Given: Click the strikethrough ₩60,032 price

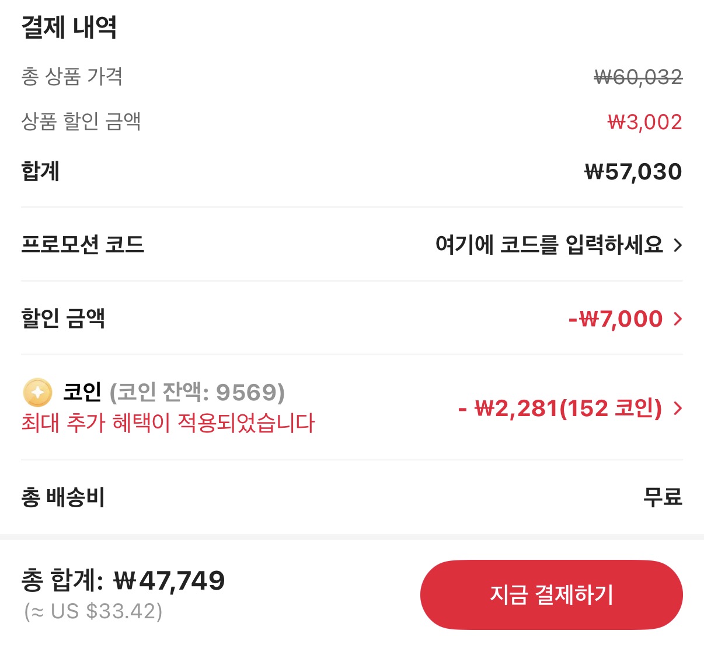Looking at the screenshot, I should coord(637,77).
